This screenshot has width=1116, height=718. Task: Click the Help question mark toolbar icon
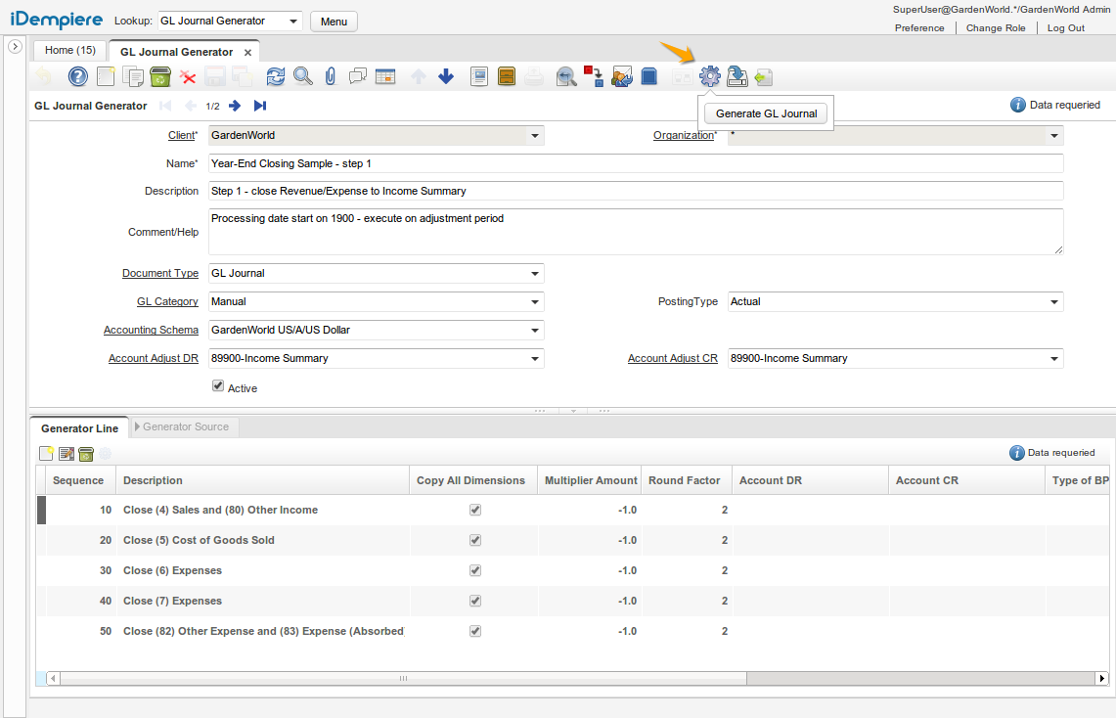coord(78,76)
